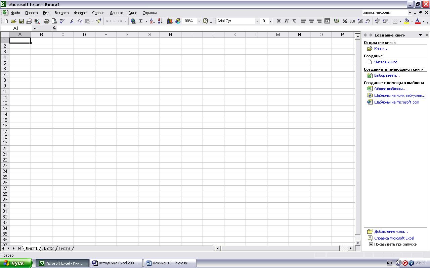430x268 pixels.
Task: Open 'Шаблоны на Microsoft.com' link
Action: point(397,102)
